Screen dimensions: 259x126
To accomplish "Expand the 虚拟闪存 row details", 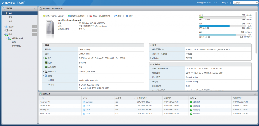I will pyautogui.click(x=44, y=71).
